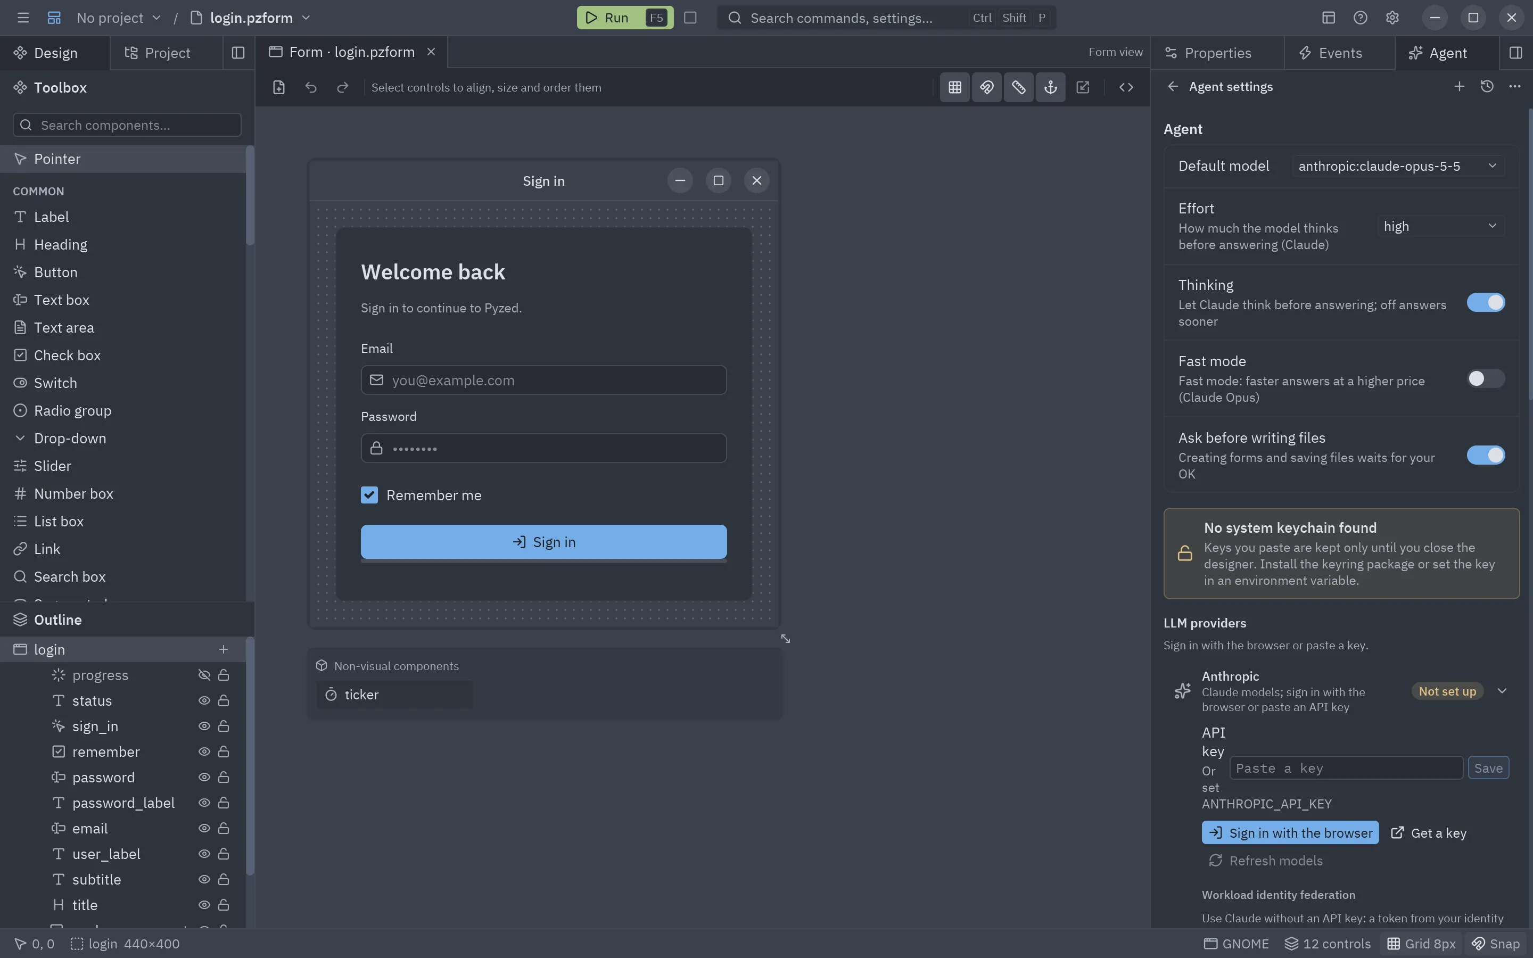Close the Form login.pzform tab
Viewport: 1533px width, 958px height.
(431, 52)
